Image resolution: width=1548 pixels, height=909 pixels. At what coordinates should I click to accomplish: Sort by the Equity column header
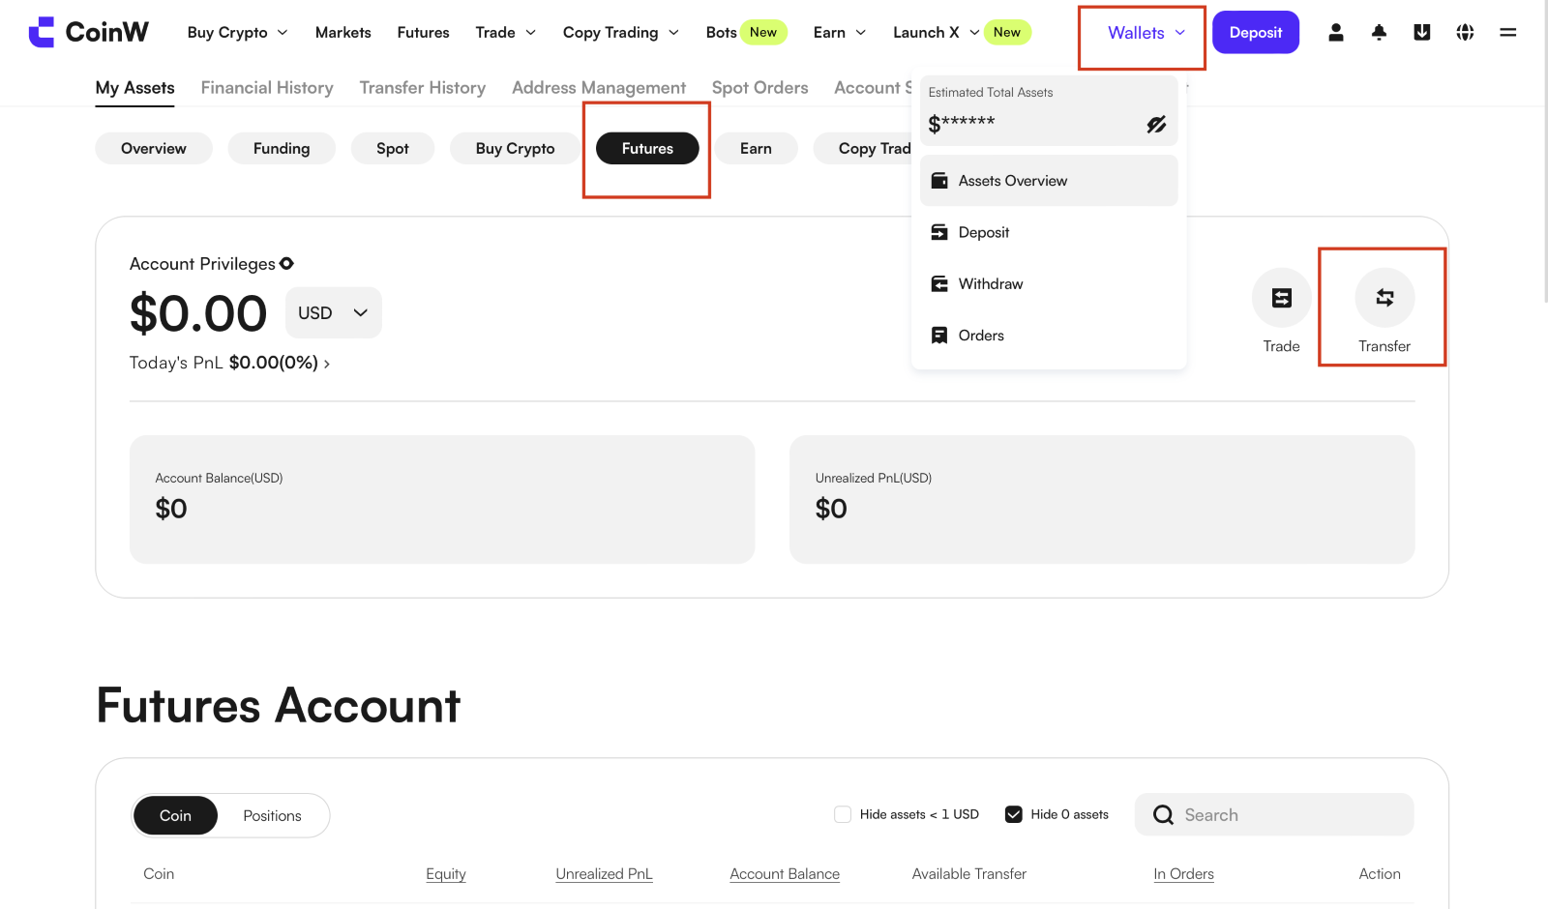pyautogui.click(x=446, y=874)
